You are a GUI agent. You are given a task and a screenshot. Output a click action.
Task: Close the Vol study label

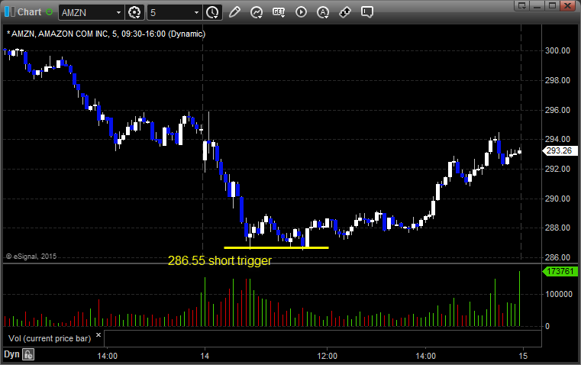click(x=98, y=335)
